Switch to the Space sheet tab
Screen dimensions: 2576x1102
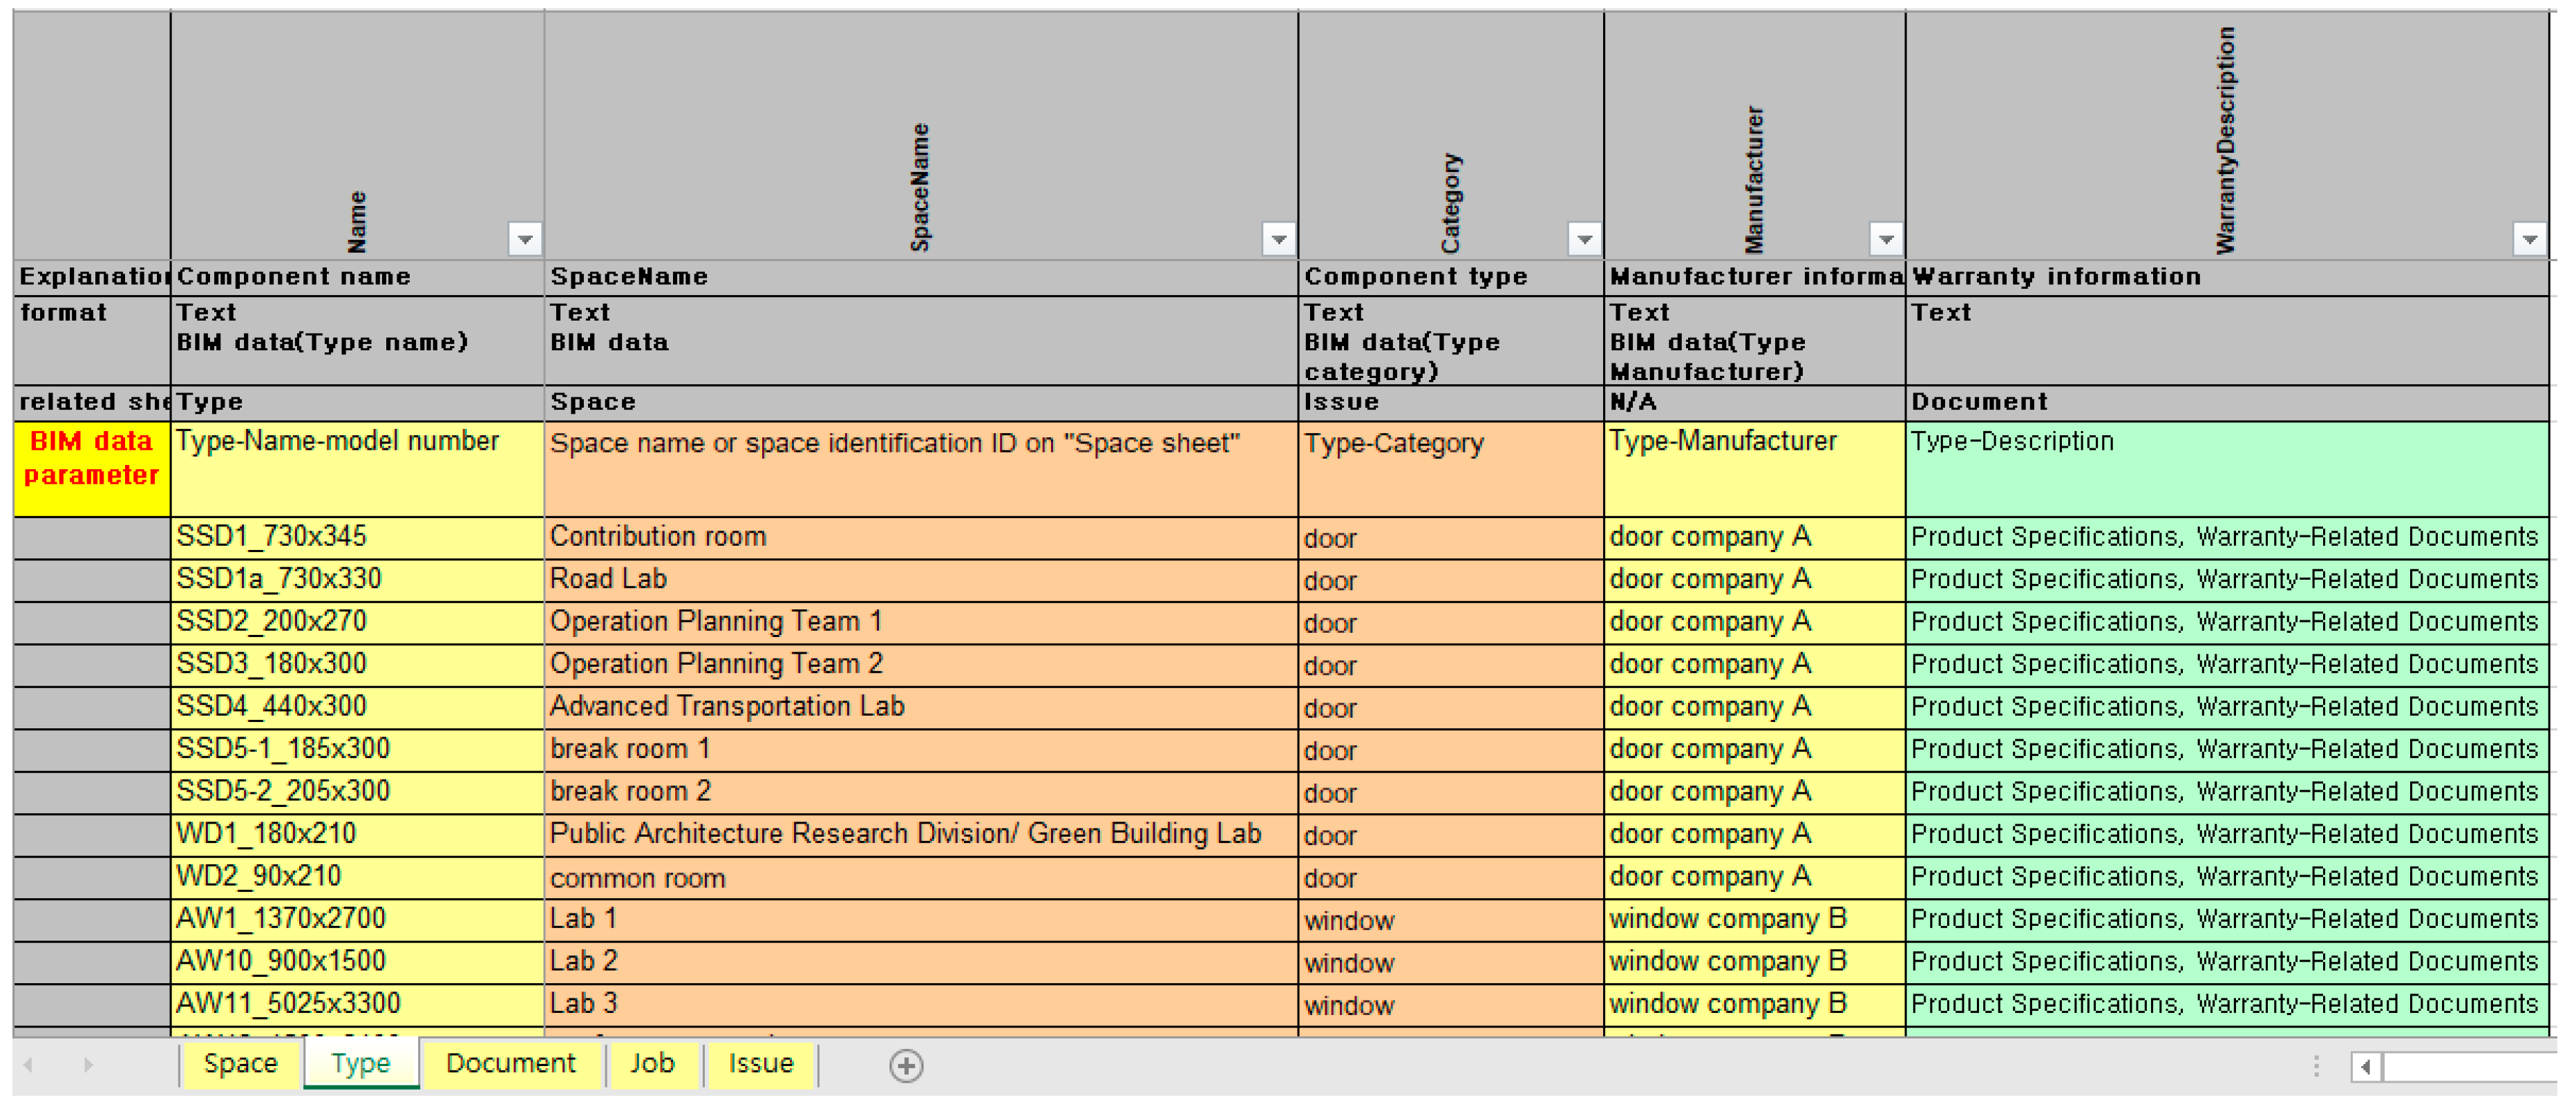click(x=240, y=1064)
